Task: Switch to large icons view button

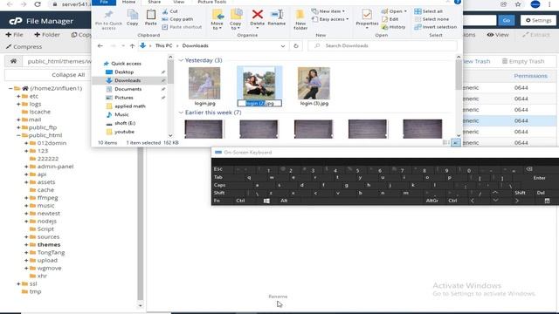Action: (456, 143)
